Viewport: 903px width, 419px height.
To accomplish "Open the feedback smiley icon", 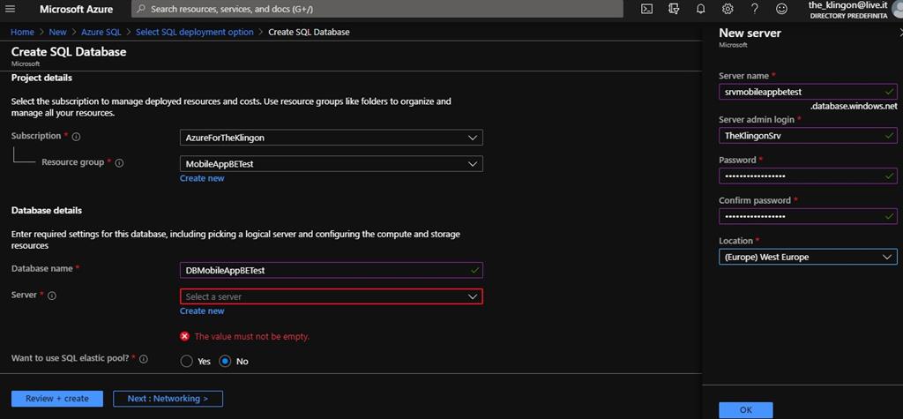I will click(781, 9).
